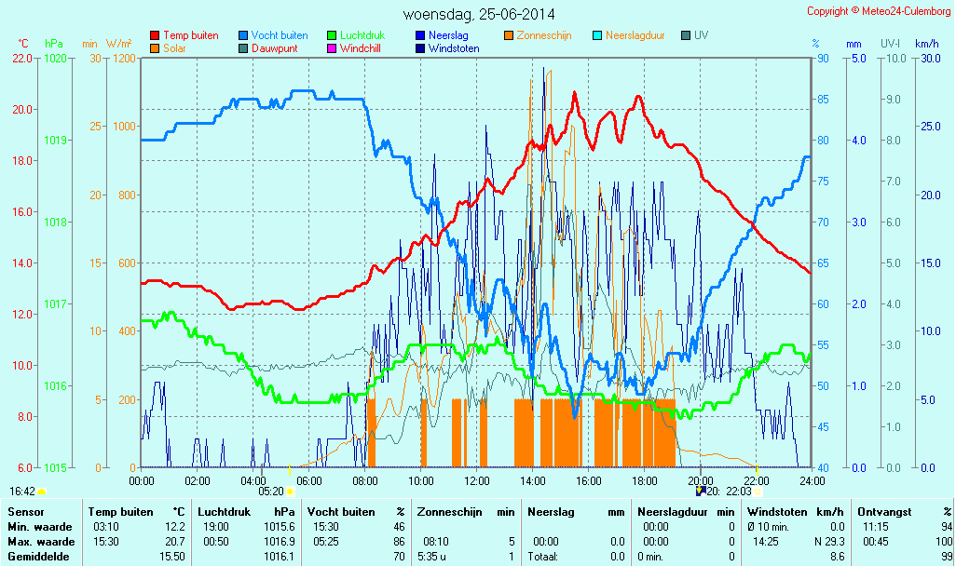Click the magenta Windchill legend square
The height and width of the screenshot is (566, 956).
[331, 48]
